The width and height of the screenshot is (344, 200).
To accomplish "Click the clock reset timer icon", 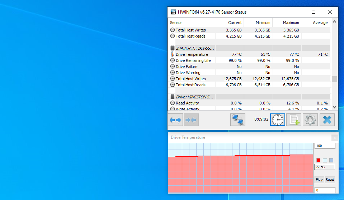I will click(278, 120).
